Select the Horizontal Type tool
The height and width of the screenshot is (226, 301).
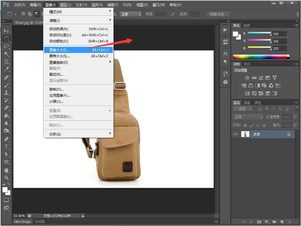7,147
